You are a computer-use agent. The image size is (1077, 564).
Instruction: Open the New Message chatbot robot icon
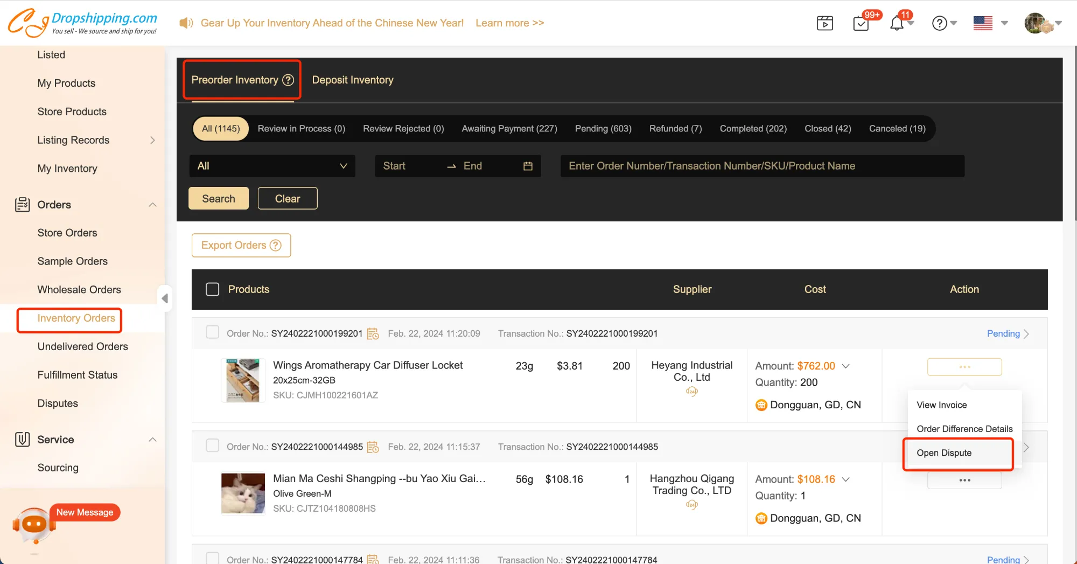click(34, 524)
